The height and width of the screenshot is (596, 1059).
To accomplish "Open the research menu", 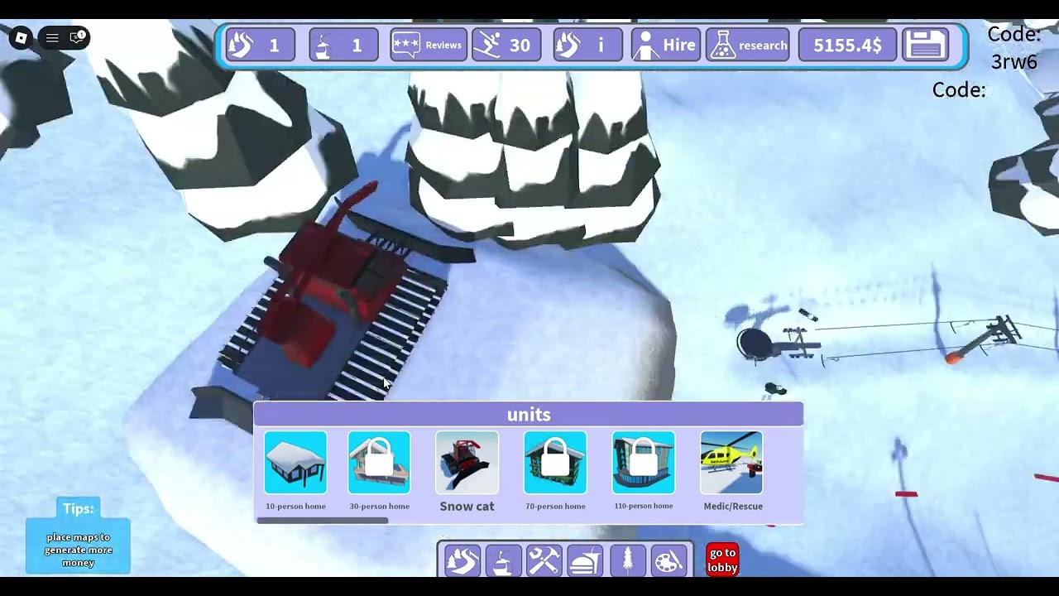I will coord(748,45).
